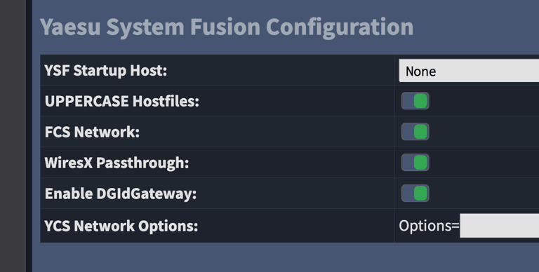Click the dark gray left margin strip
The image size is (539, 272).
pyautogui.click(x=13, y=136)
